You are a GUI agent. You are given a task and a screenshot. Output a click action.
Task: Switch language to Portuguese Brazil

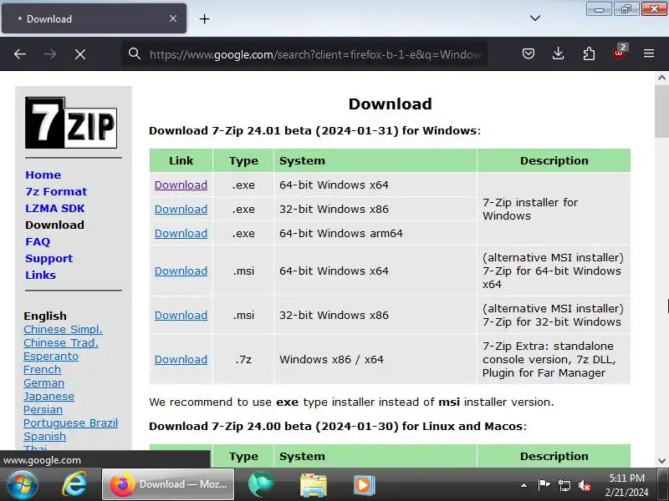(71, 423)
